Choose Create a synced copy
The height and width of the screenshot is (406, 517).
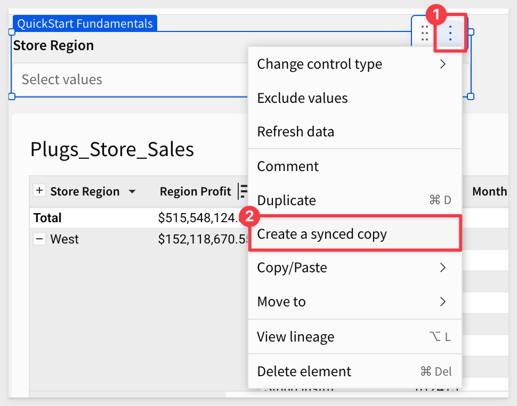[x=322, y=234]
